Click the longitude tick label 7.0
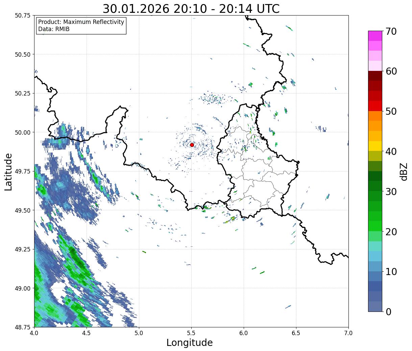 pyautogui.click(x=348, y=333)
